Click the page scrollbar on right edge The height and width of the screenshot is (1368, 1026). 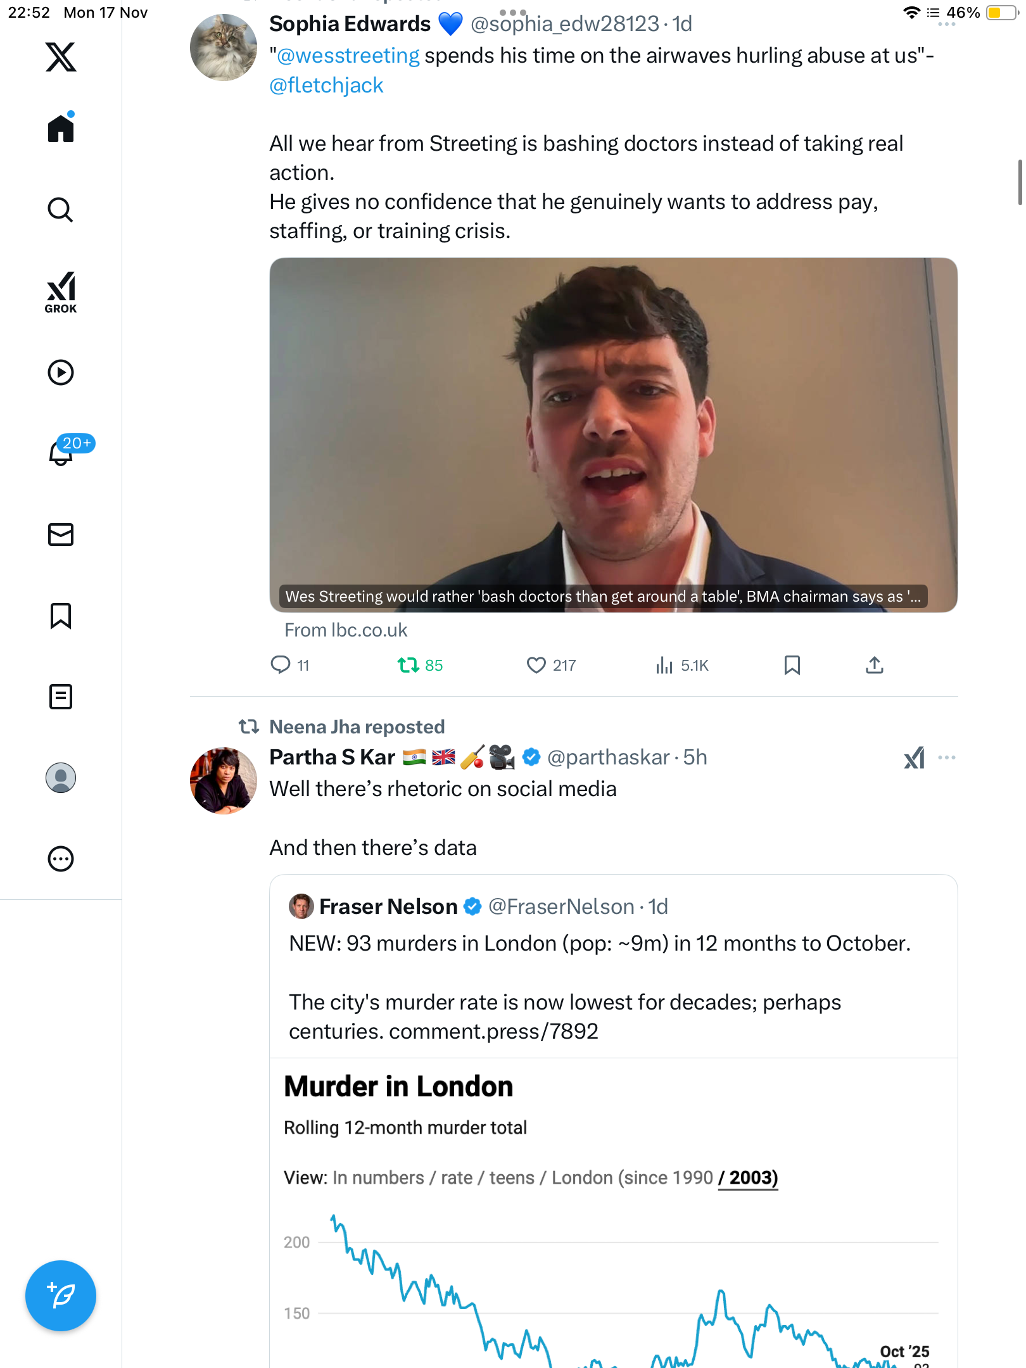(1020, 182)
